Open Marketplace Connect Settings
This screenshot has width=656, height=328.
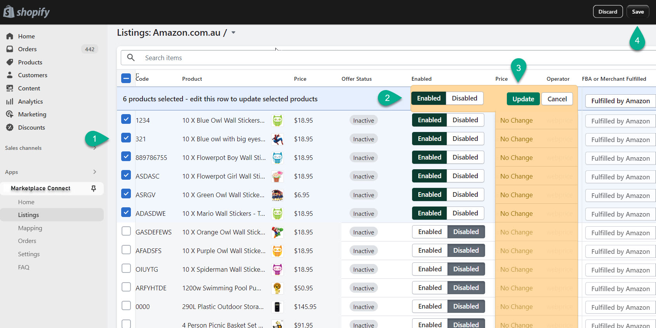[29, 254]
